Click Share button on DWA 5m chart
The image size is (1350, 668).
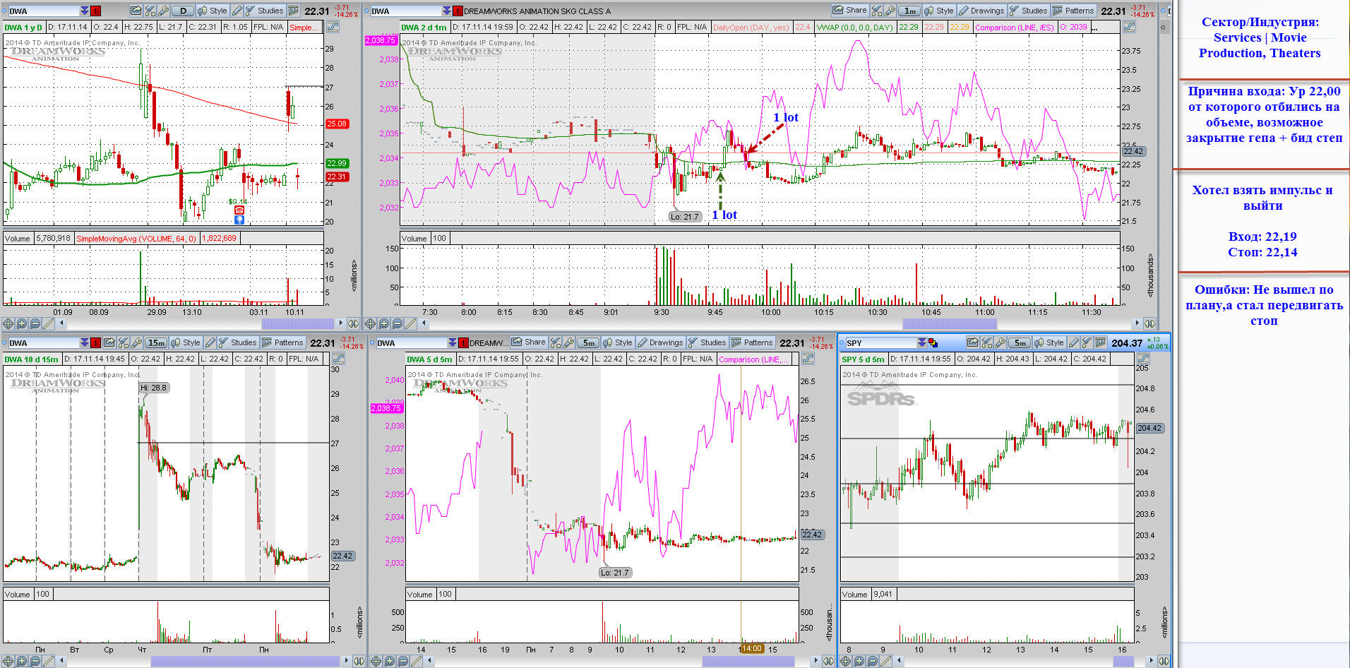coord(529,342)
